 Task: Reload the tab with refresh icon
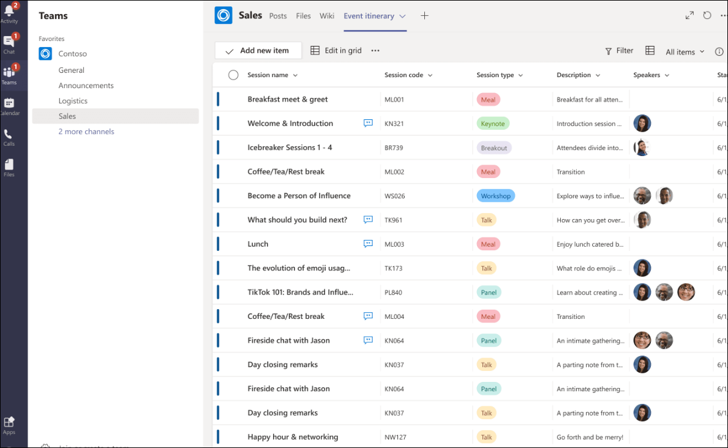coord(707,15)
